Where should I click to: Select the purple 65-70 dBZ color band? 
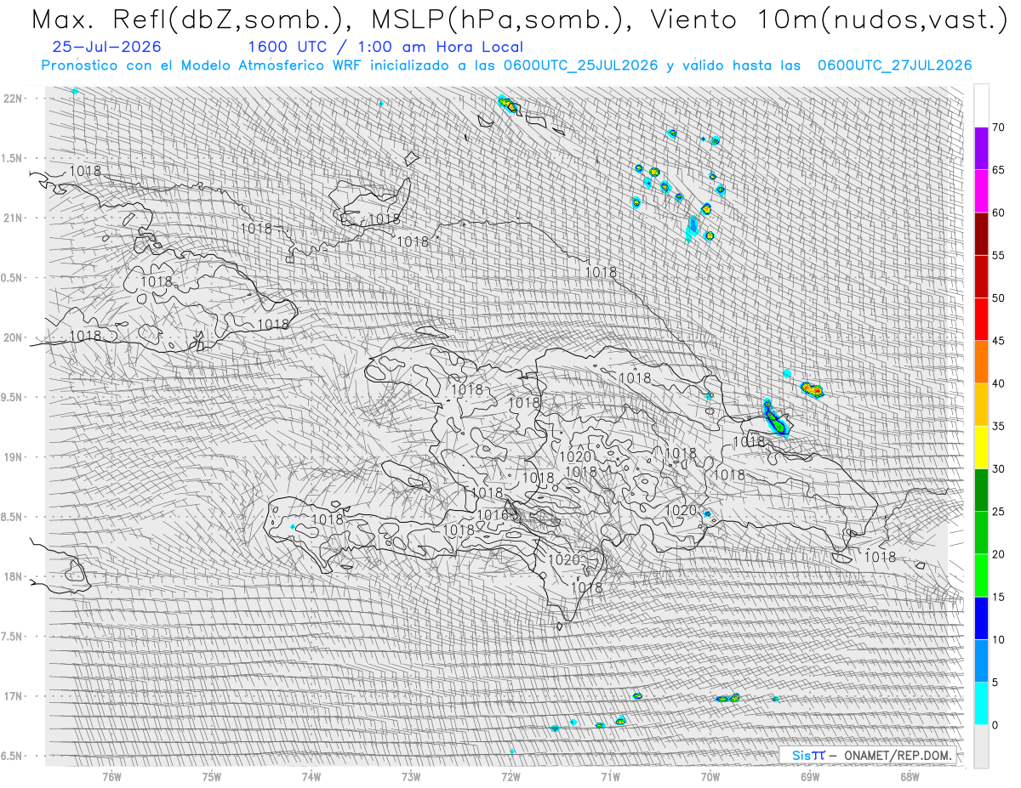click(x=981, y=149)
